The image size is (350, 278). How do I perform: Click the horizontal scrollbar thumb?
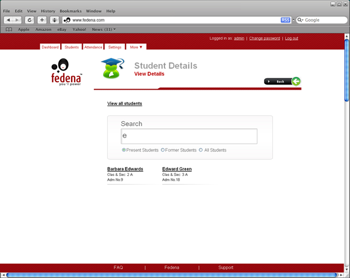pos(172,275)
